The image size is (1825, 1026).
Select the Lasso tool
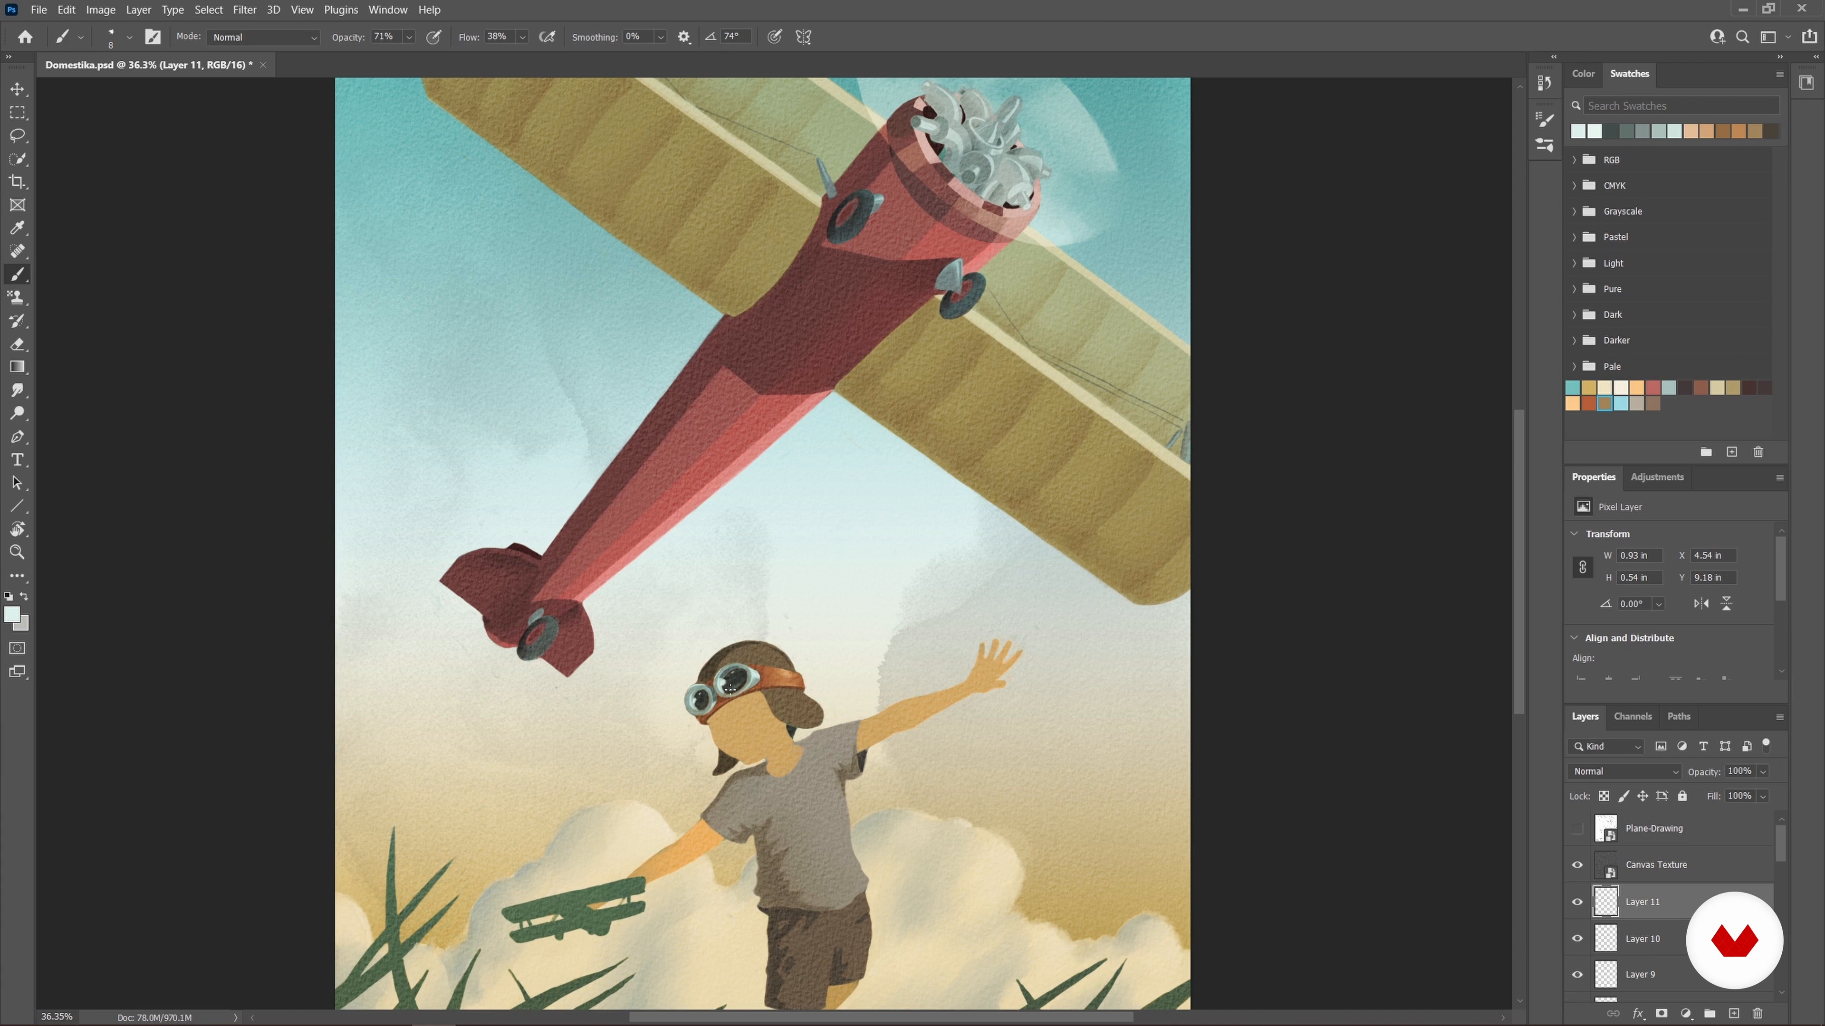pos(17,135)
